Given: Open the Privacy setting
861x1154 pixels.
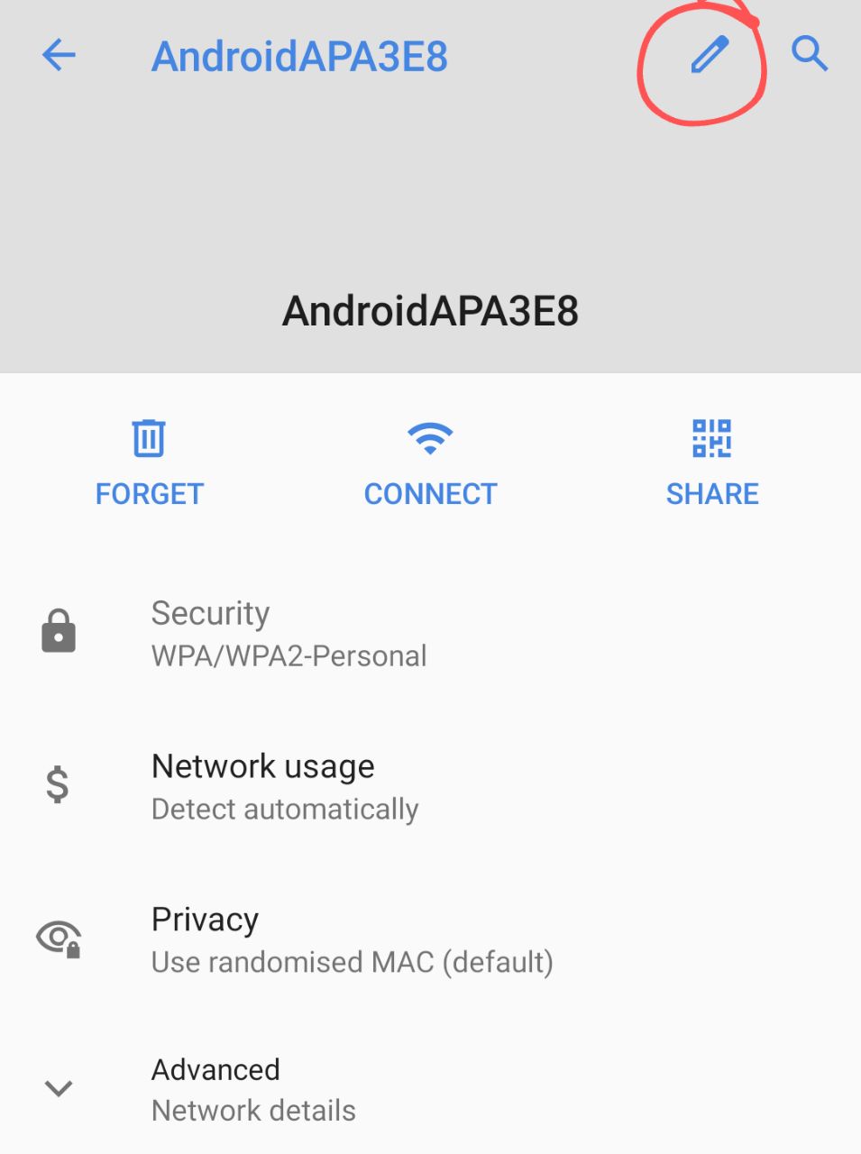Looking at the screenshot, I should point(205,920).
